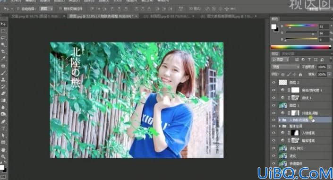This screenshot has width=333, height=180.
Task: Click lock transparent pixels icon
Action: pyautogui.click(x=282, y=74)
